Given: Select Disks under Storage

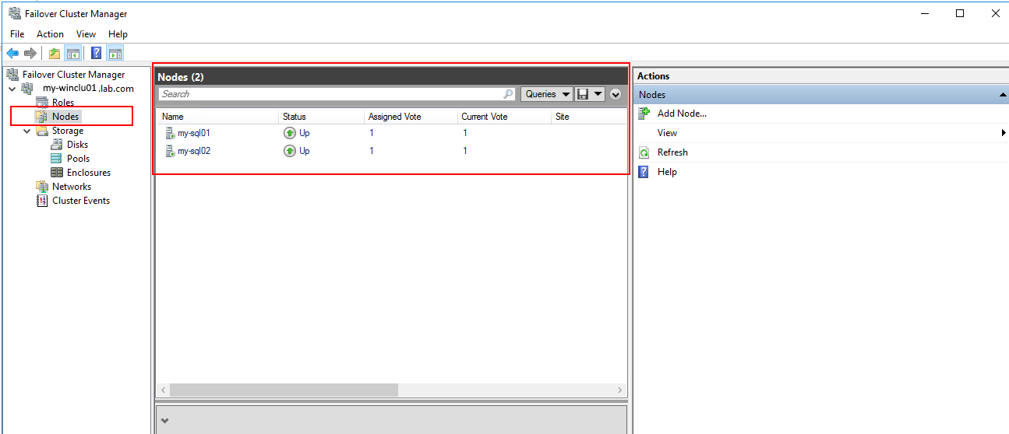Looking at the screenshot, I should point(77,145).
